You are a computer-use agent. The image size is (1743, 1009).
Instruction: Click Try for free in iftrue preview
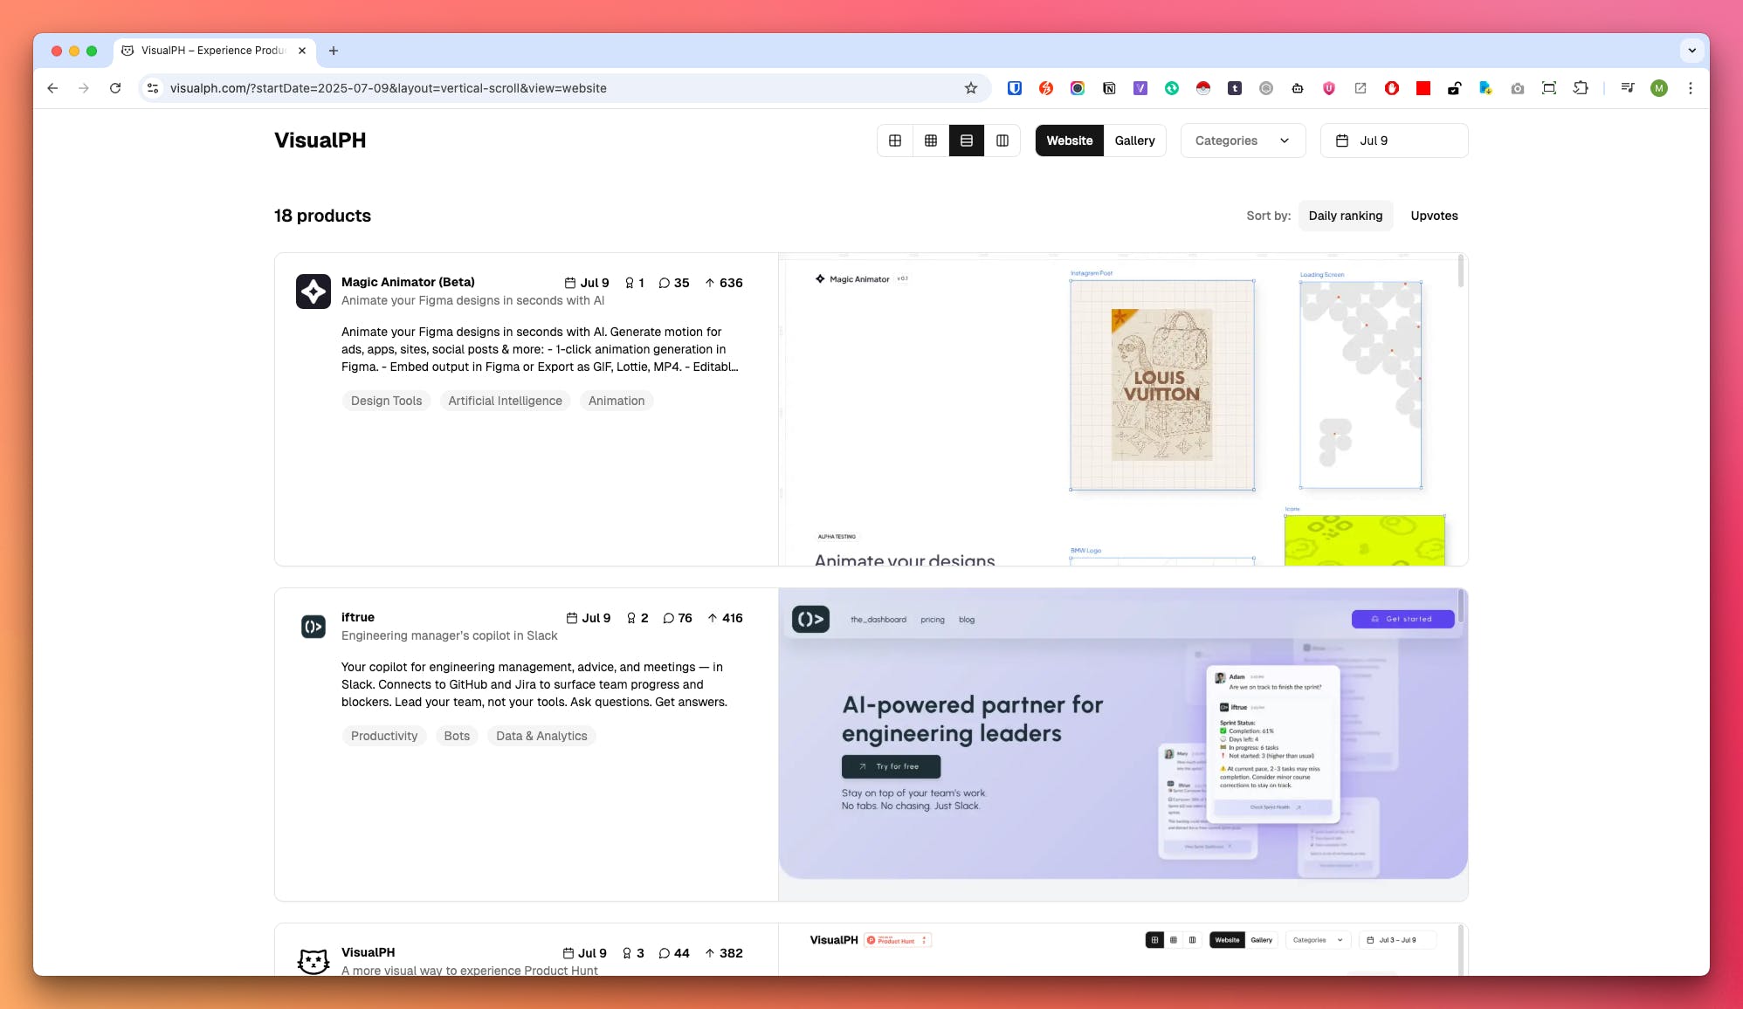point(891,766)
